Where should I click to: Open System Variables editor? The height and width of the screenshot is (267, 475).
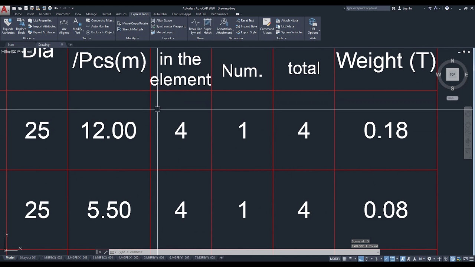pyautogui.click(x=289, y=32)
